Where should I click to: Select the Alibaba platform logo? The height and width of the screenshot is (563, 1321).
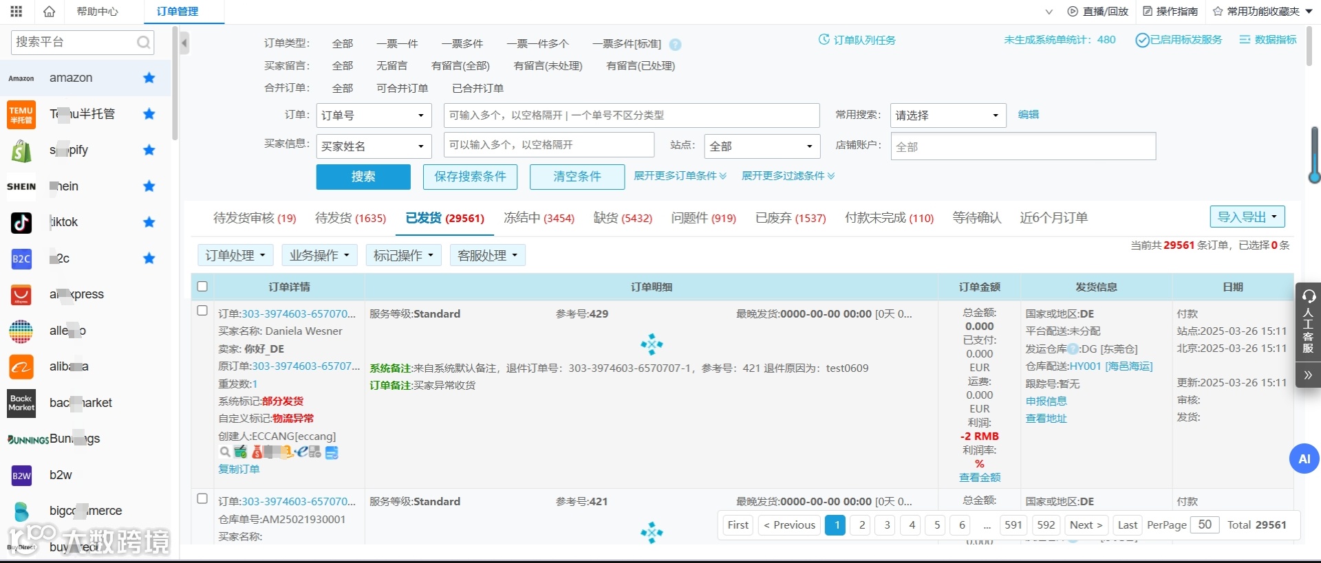coord(21,367)
